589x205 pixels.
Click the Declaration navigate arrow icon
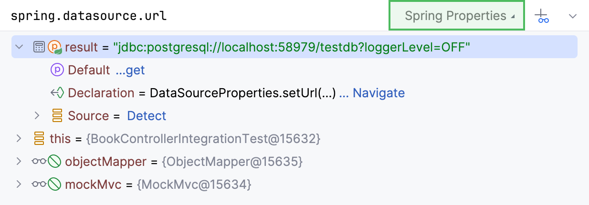57,93
